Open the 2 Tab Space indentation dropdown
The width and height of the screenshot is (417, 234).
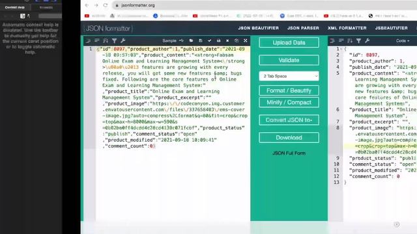pyautogui.click(x=289, y=76)
